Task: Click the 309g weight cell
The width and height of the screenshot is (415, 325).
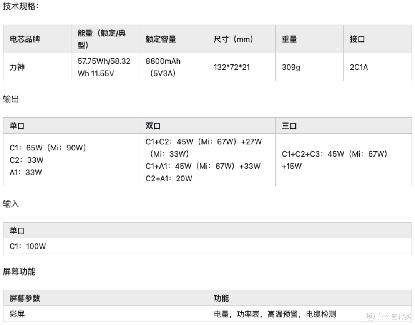Action: (309, 67)
